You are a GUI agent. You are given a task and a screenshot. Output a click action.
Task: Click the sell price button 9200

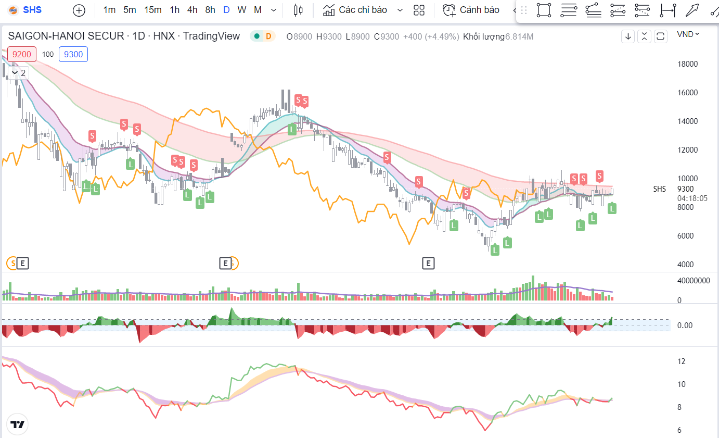(22, 54)
